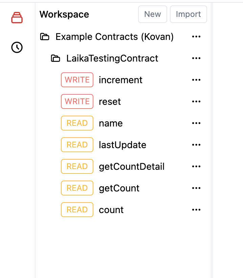Open the three-dot menu for getCount
Viewport: 243px width, 278px height.
(196, 188)
